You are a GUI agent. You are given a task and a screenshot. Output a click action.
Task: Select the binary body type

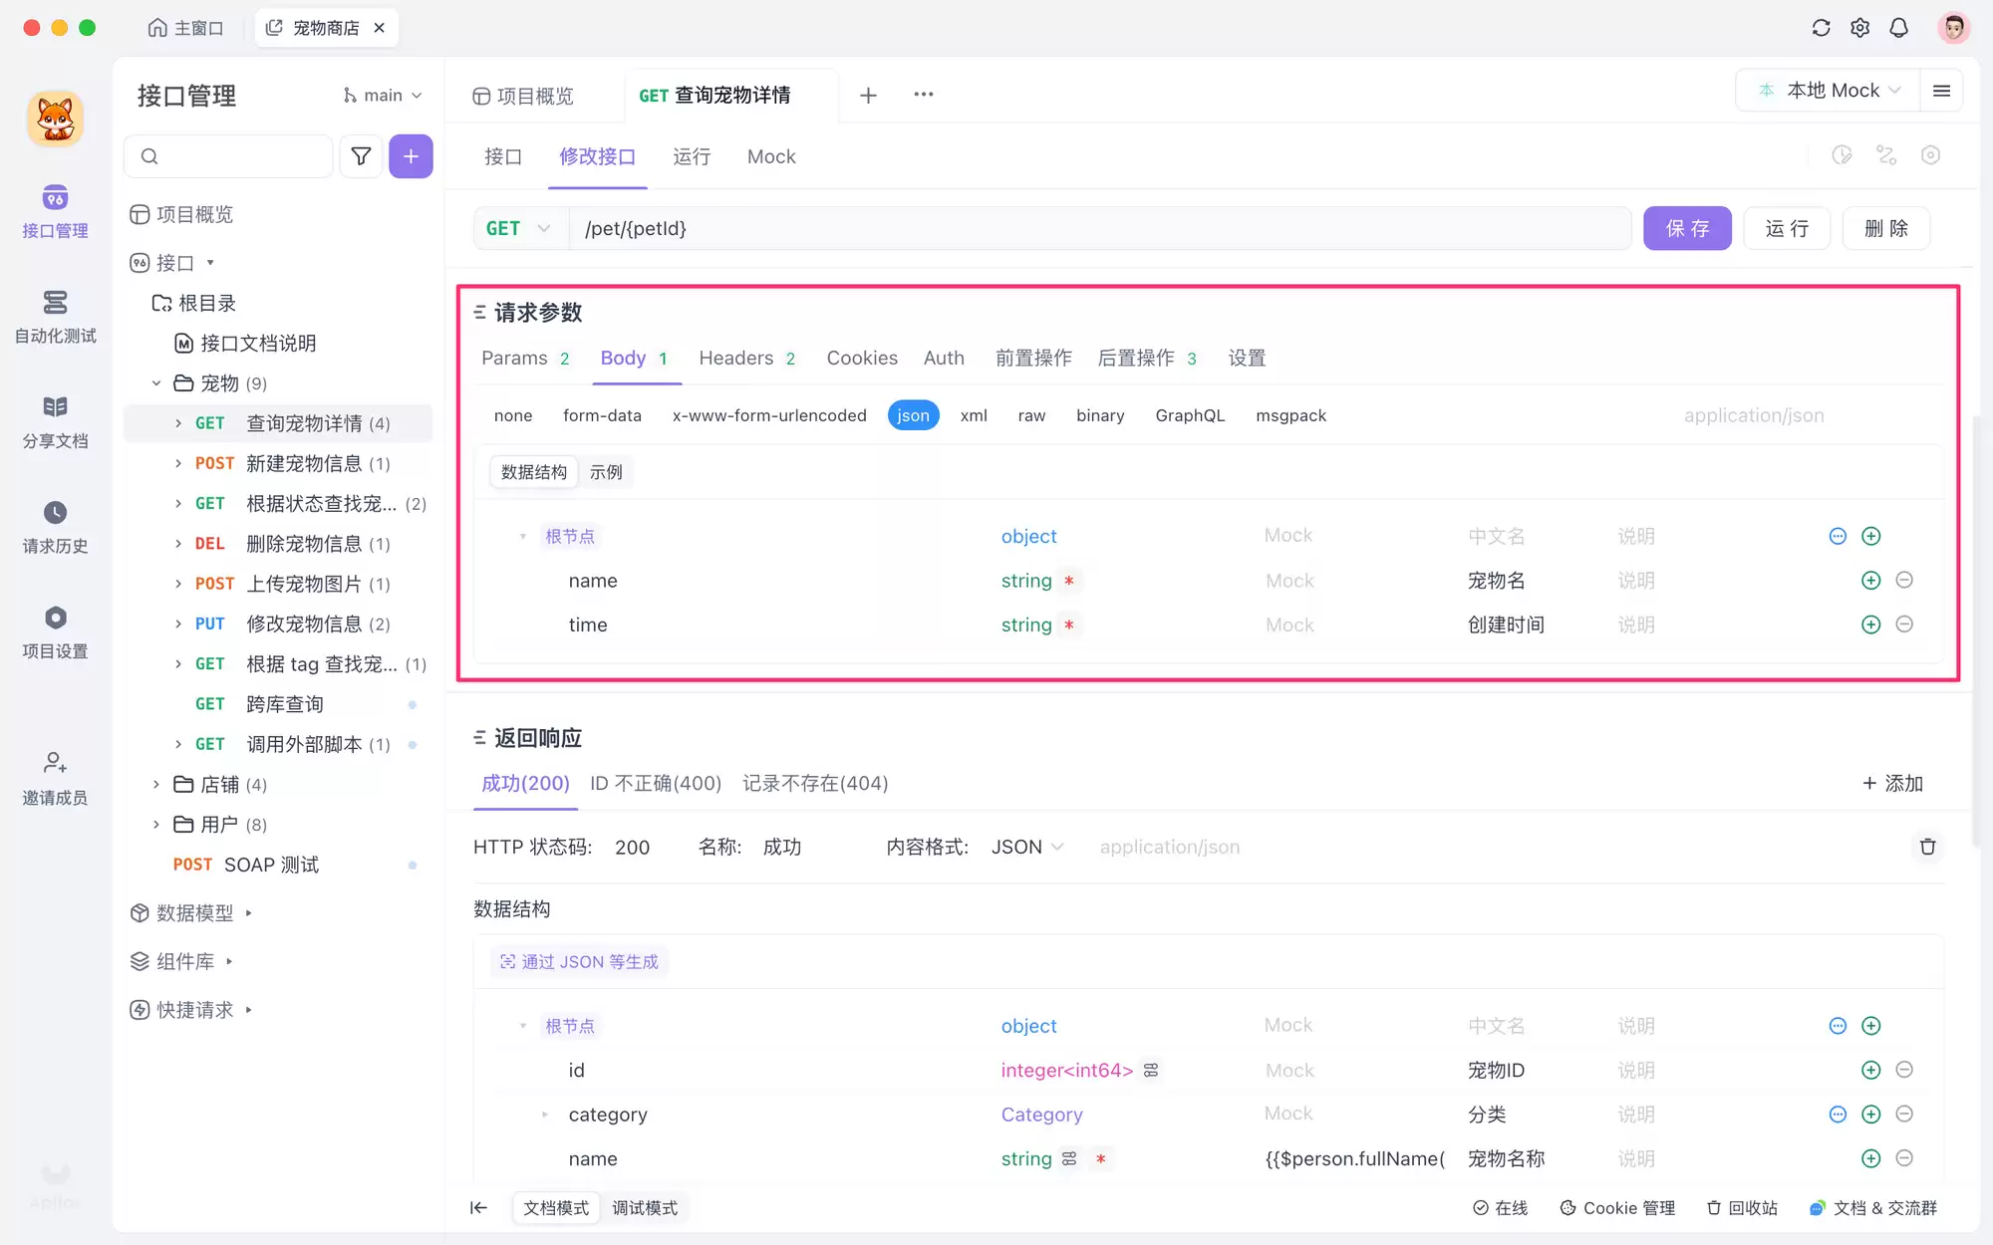tap(1100, 415)
